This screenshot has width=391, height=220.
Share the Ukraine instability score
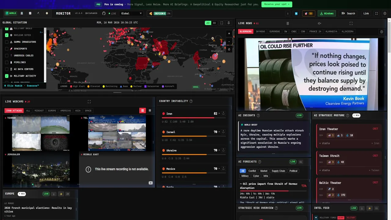pos(223,150)
